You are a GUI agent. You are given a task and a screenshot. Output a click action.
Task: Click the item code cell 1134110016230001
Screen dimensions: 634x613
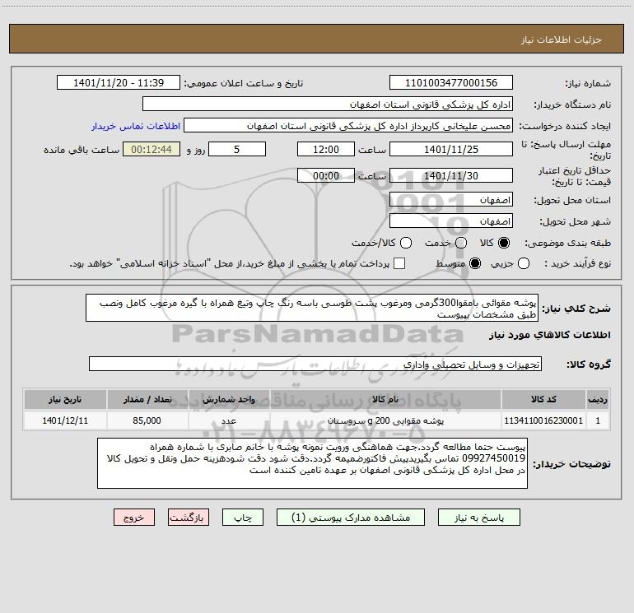tap(543, 420)
